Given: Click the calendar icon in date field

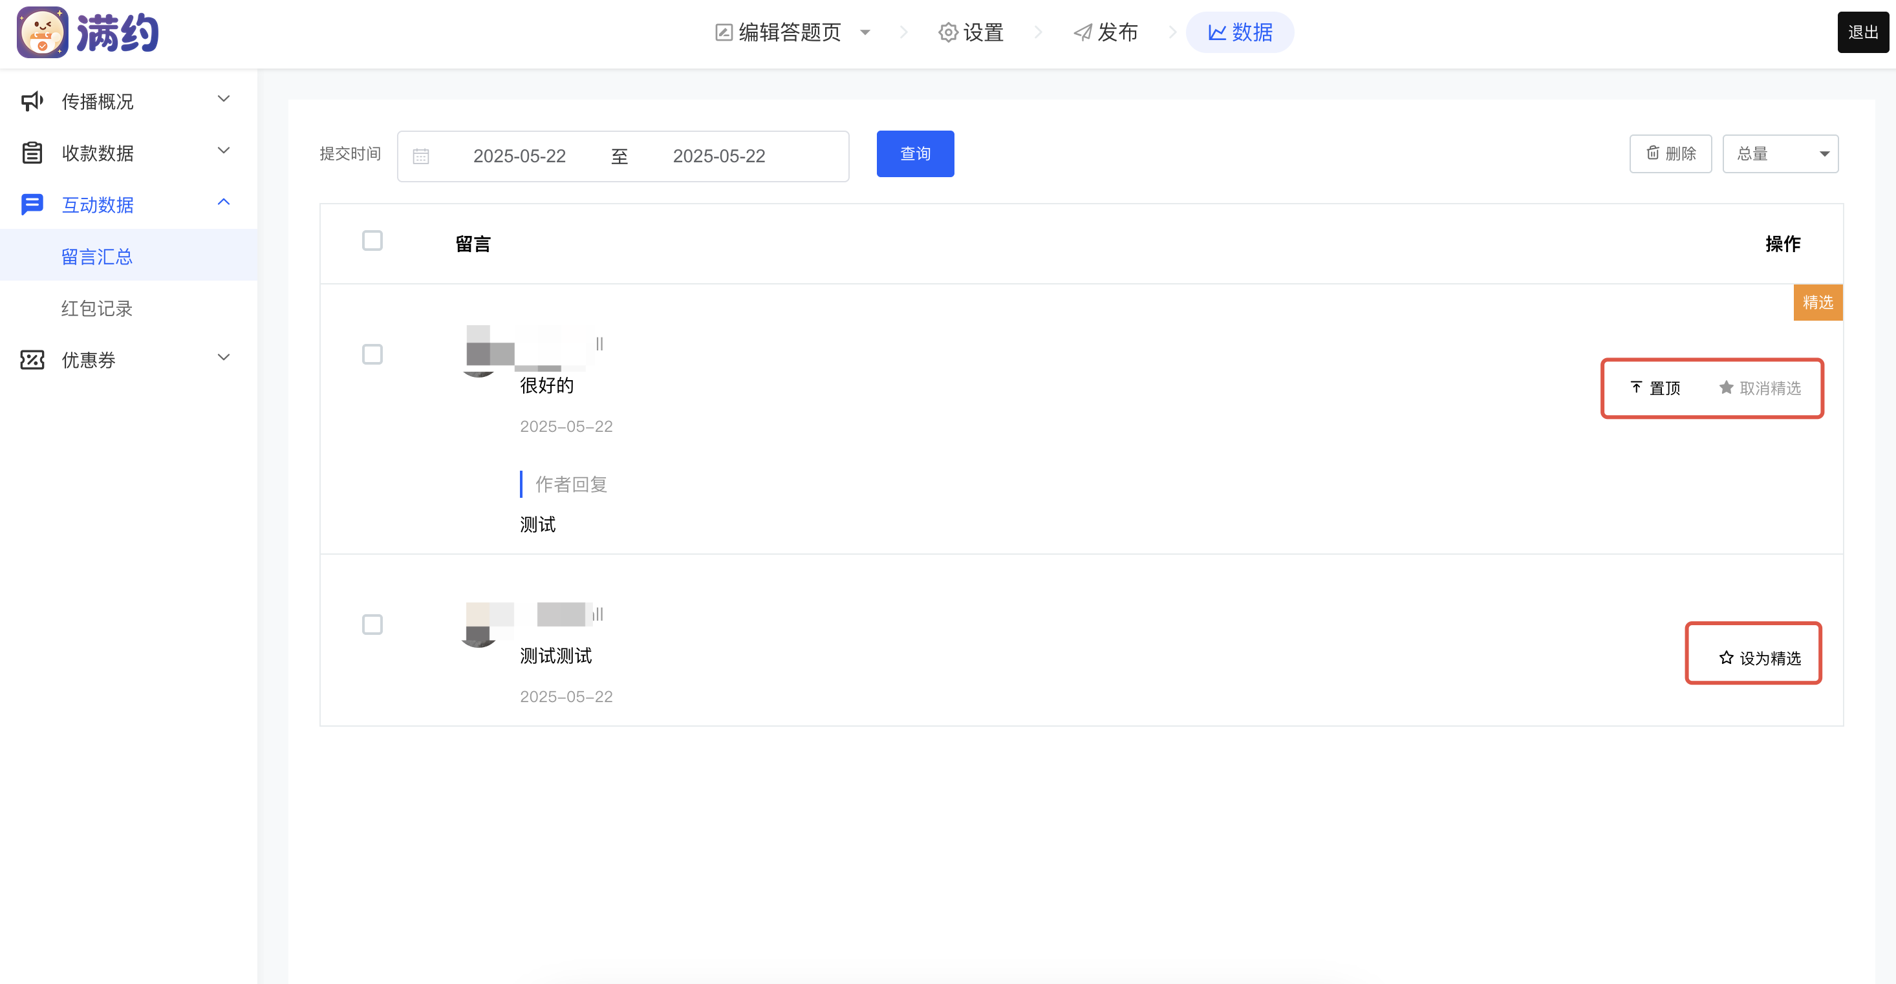Looking at the screenshot, I should (421, 156).
